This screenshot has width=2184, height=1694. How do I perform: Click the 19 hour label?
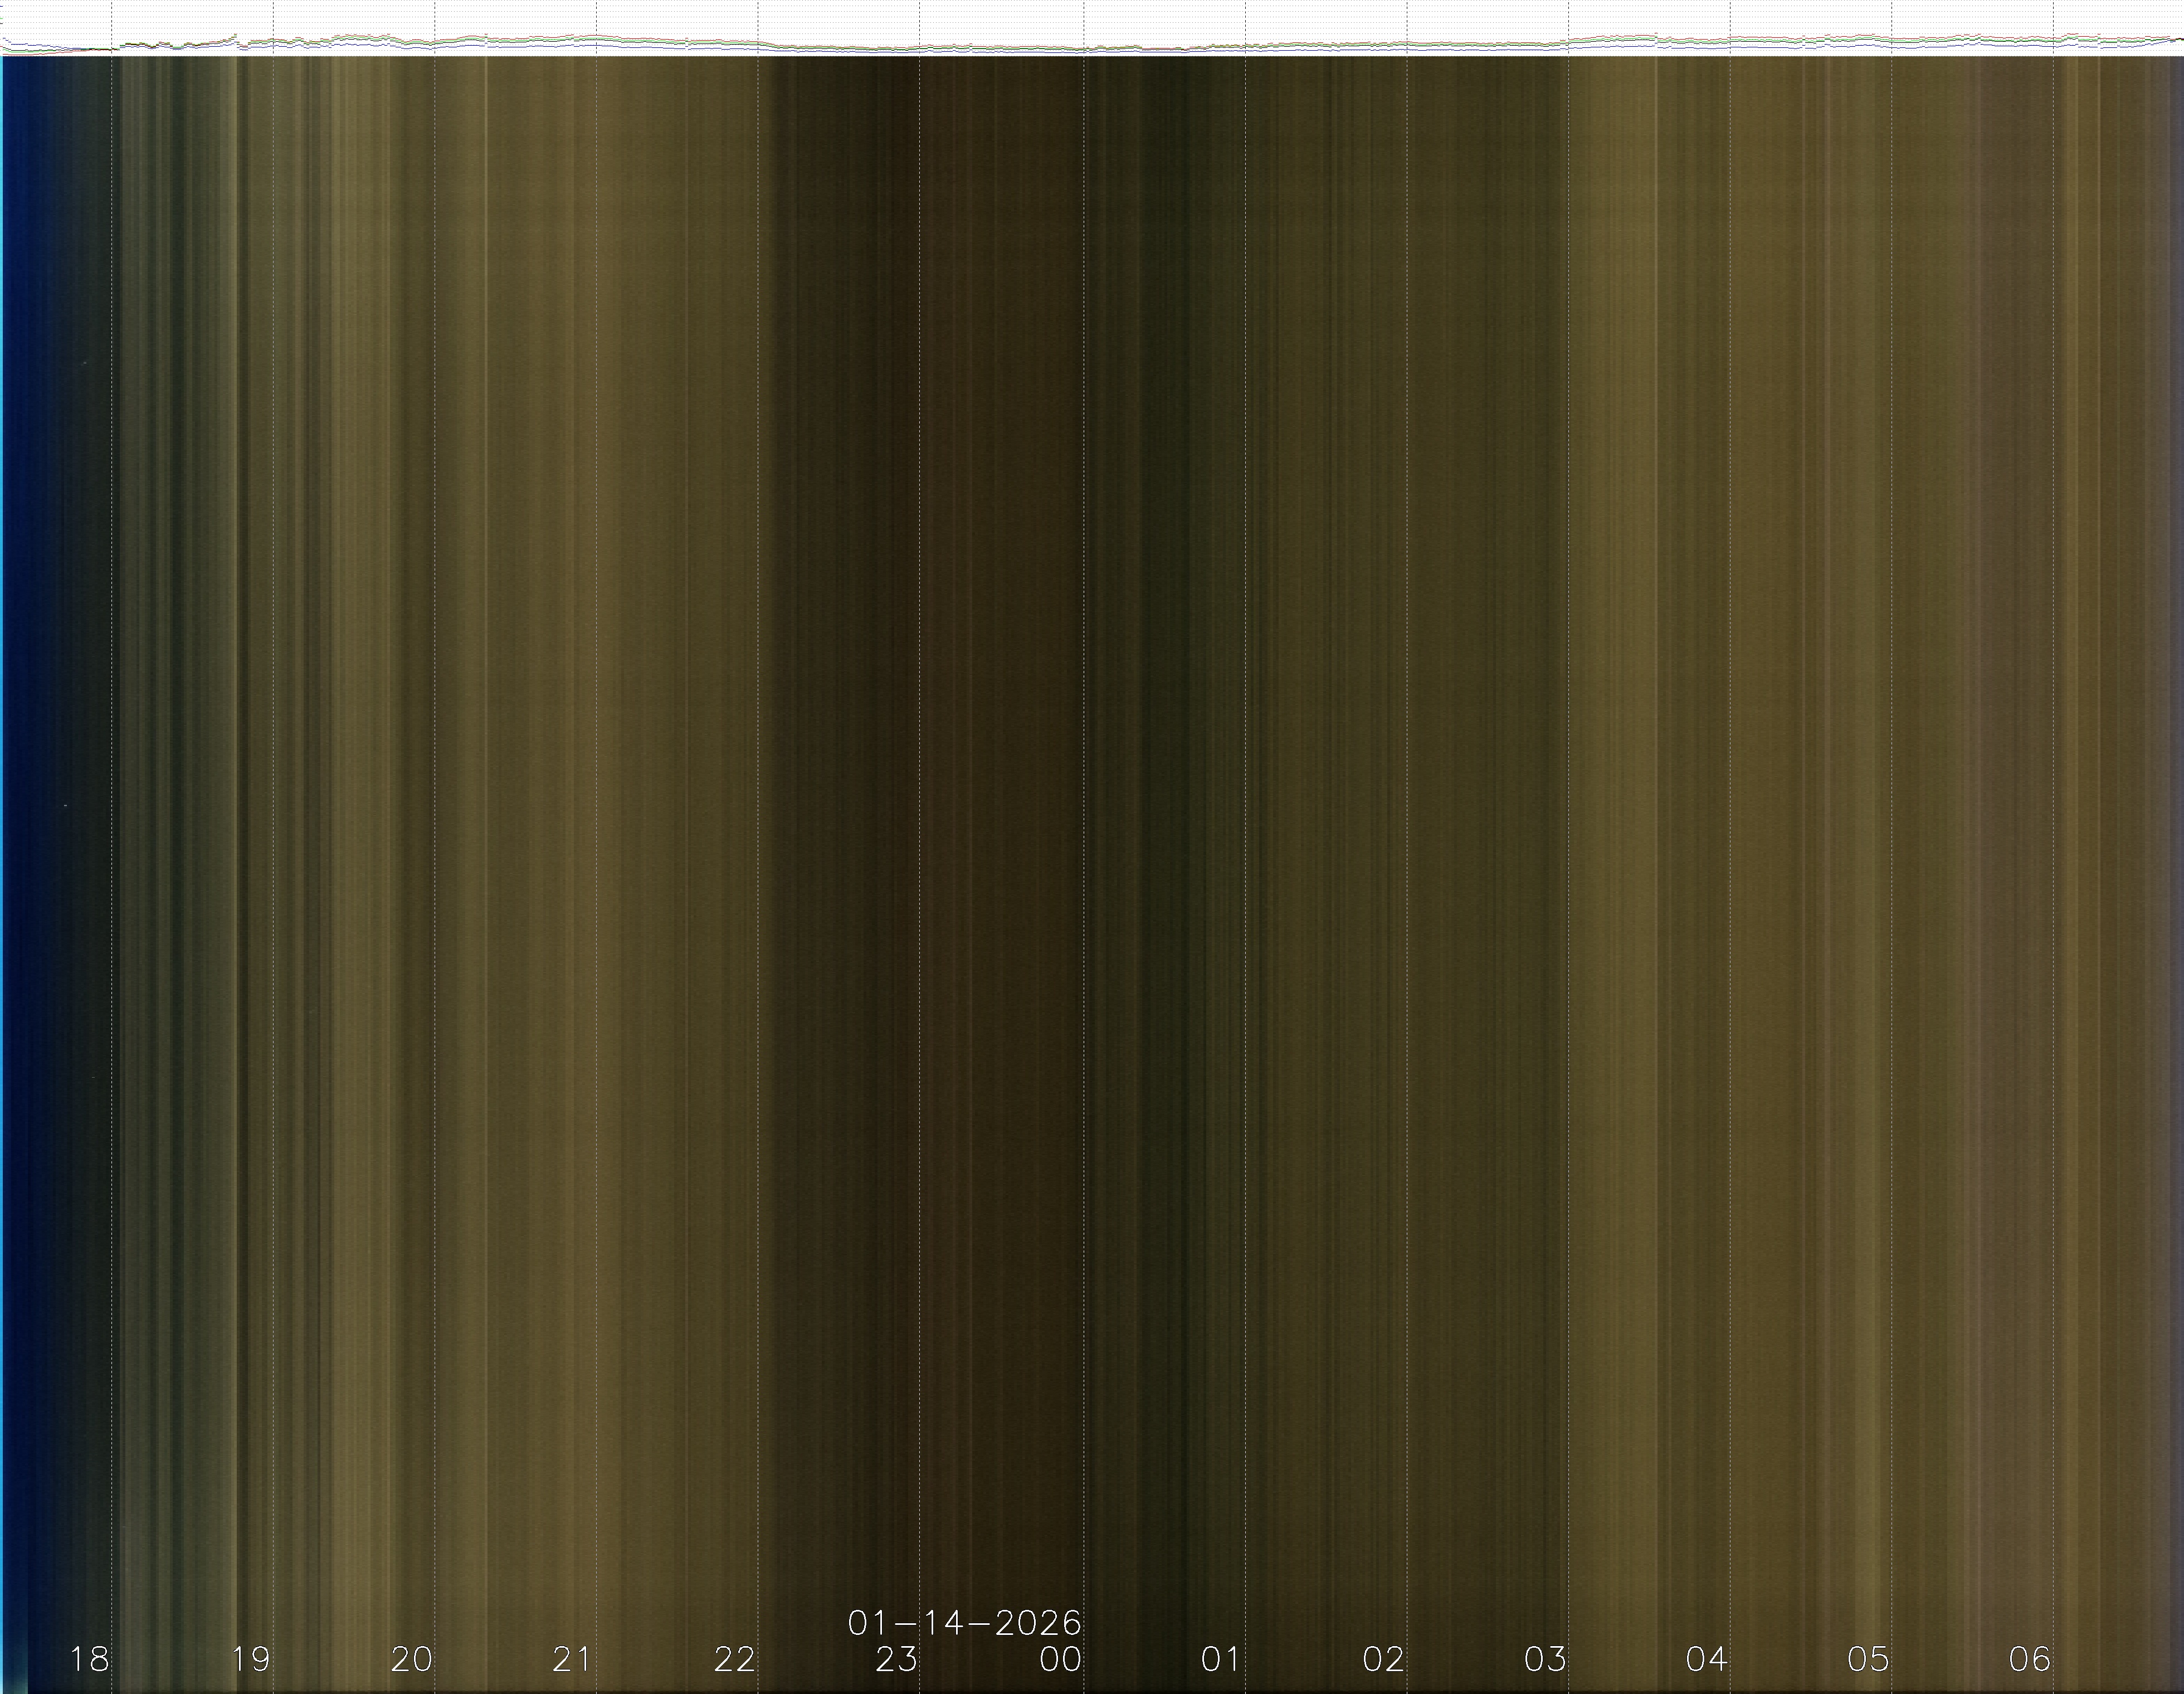(251, 1660)
